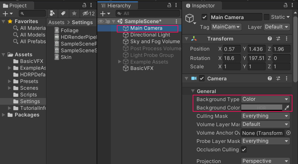Viewport: 298px width, 164px height.
Task: Lock the Project panel
Action: click(84, 5)
